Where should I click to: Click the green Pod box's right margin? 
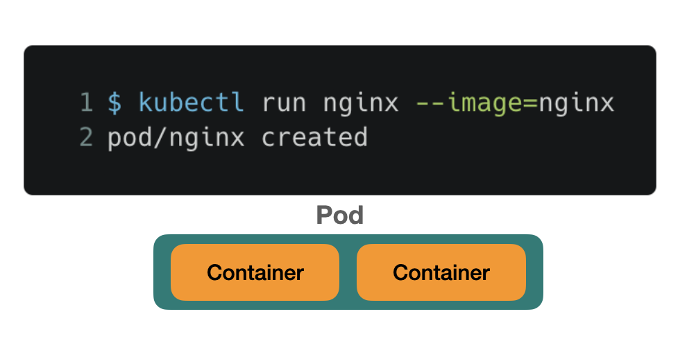(534, 272)
